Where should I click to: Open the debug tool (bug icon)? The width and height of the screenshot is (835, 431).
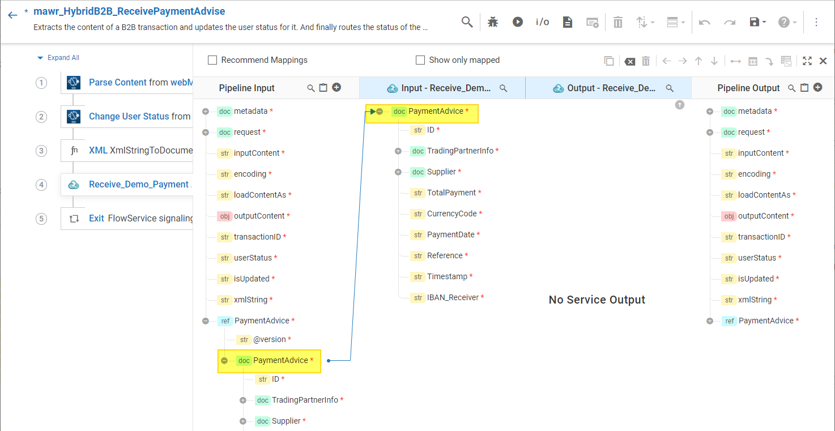[492, 22]
